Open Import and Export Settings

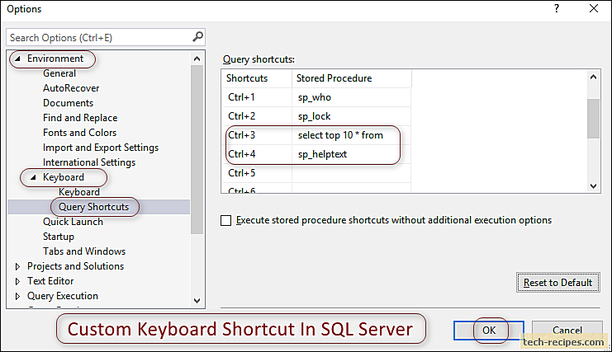(x=101, y=148)
